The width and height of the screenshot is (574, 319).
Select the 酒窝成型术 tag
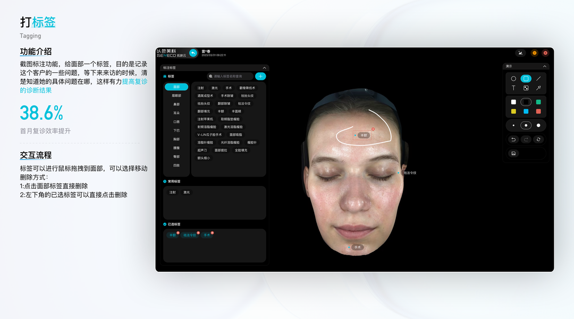(x=205, y=96)
